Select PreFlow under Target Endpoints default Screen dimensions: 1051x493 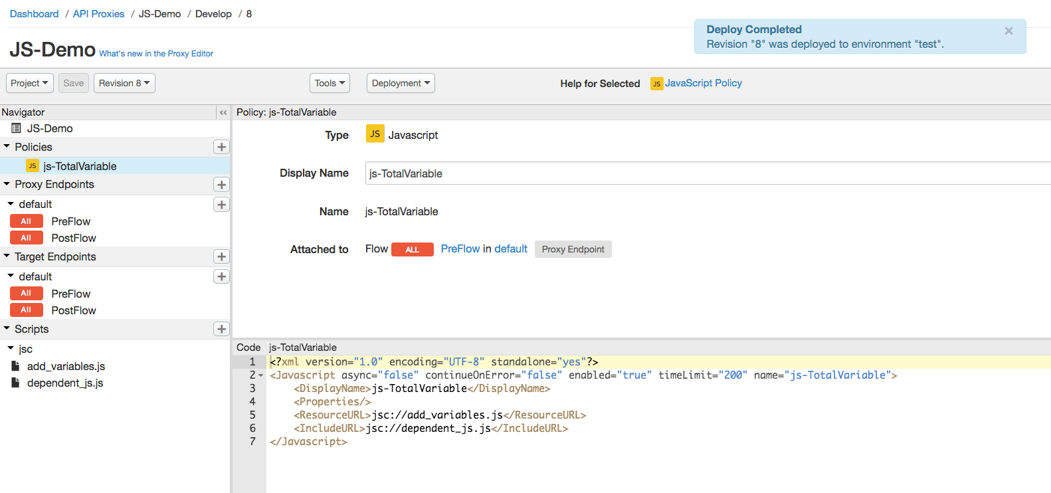click(x=70, y=294)
